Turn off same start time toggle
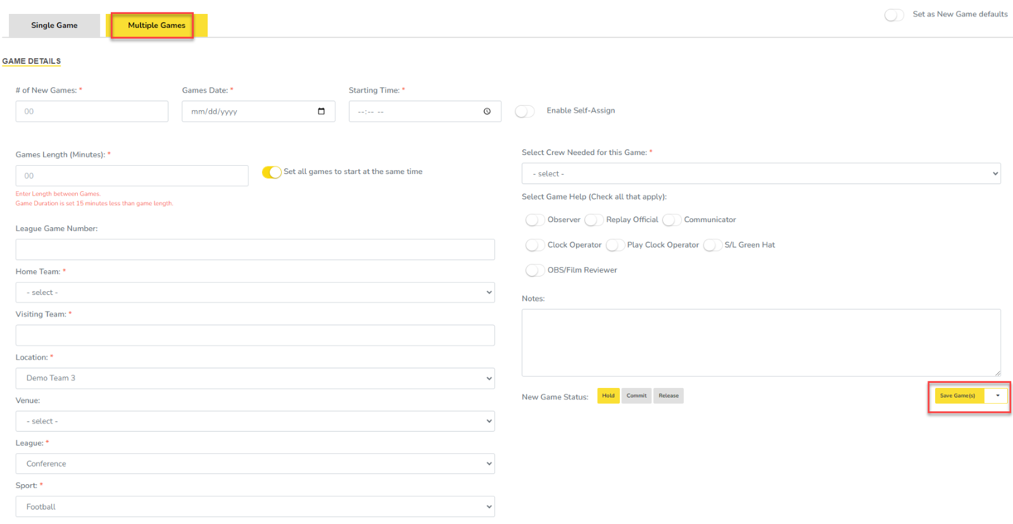 click(272, 172)
